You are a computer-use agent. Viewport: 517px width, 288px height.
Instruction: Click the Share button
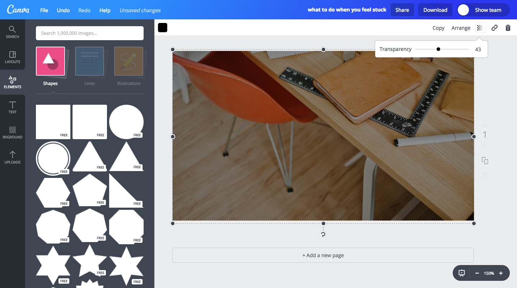402,10
